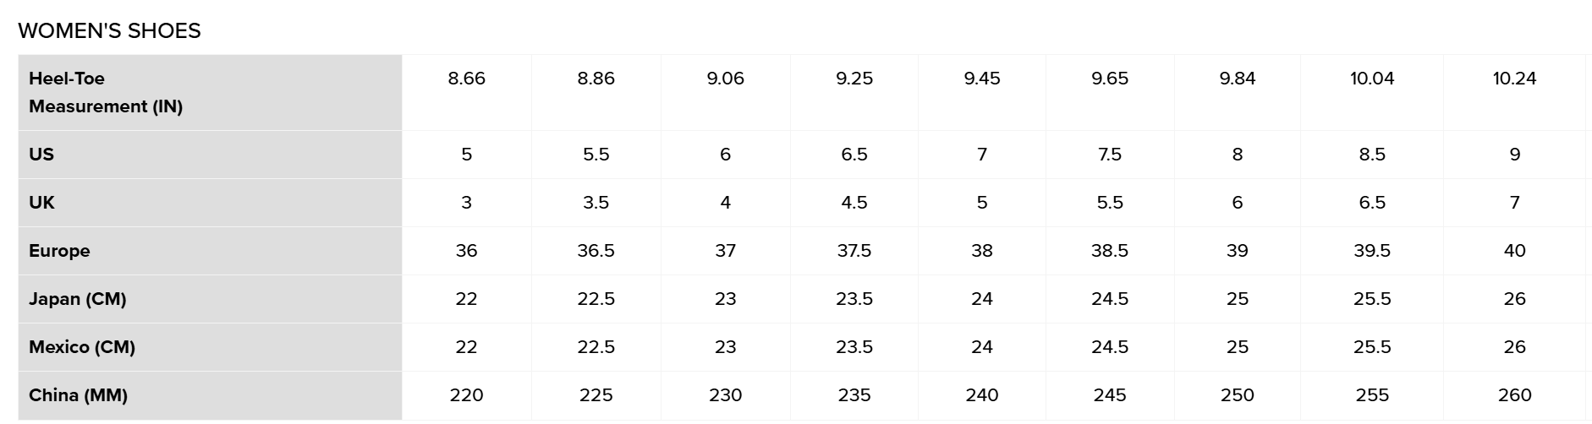Click the 10.24 heel-toe measurement cell
Viewport: 1592px width, 424px height.
click(1514, 93)
